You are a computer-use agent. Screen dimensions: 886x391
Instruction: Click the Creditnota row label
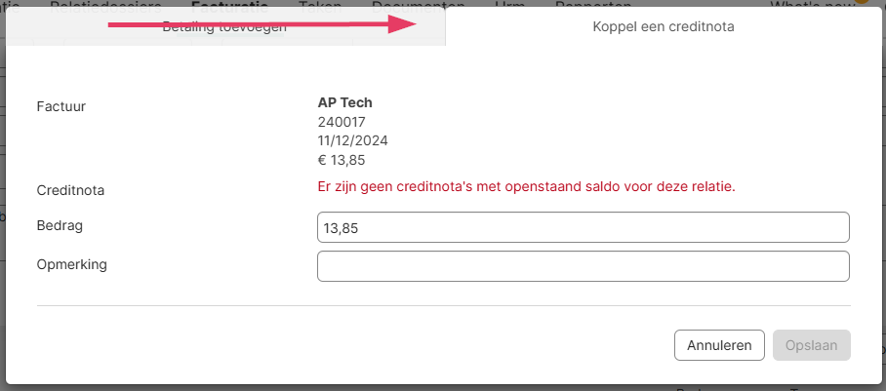coord(70,189)
